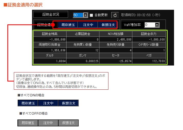Click the 必要証拠金 value 0
The image size is (183, 130).
83,39
